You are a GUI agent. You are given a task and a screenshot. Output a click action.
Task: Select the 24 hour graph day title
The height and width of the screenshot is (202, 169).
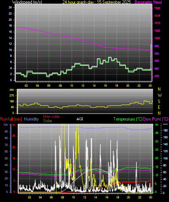coord(96,2)
